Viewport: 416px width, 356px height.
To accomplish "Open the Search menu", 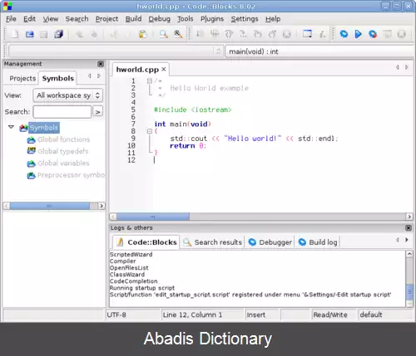I will (x=77, y=19).
